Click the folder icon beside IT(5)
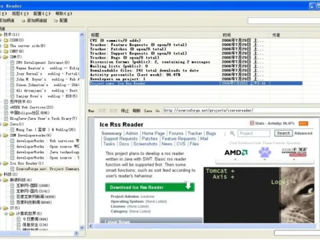Image resolution: width=320 pixels, height=240 pixels. click(x=6, y=208)
